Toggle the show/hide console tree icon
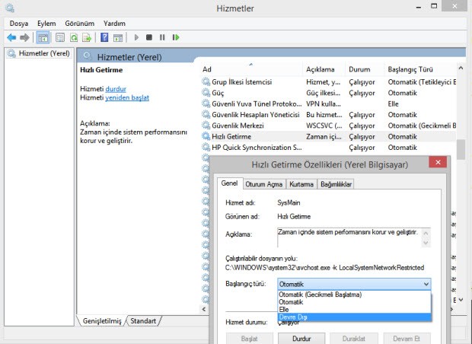The height and width of the screenshot is (344, 472). (43, 37)
